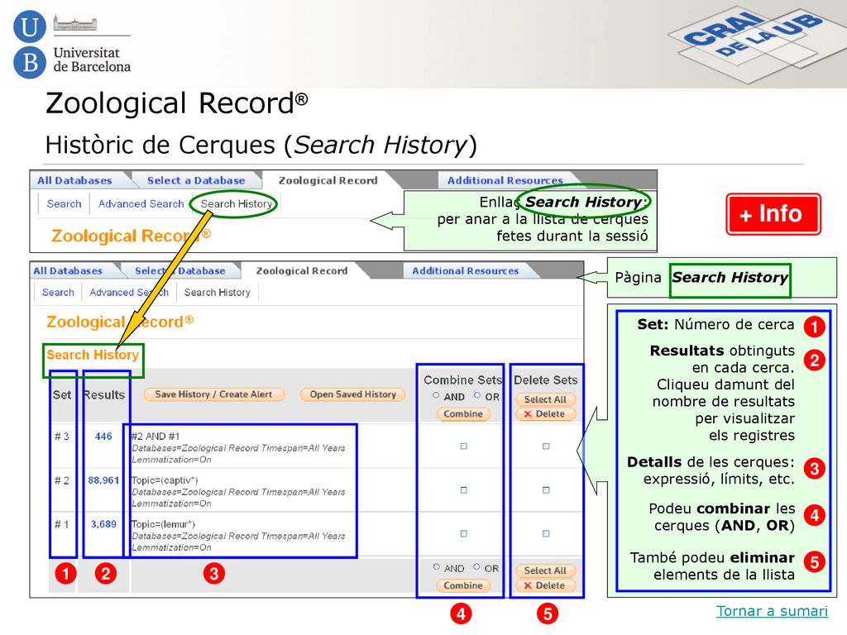Click the orange 'Search History' heading
Viewport: 847px width, 635px height.
(x=93, y=355)
